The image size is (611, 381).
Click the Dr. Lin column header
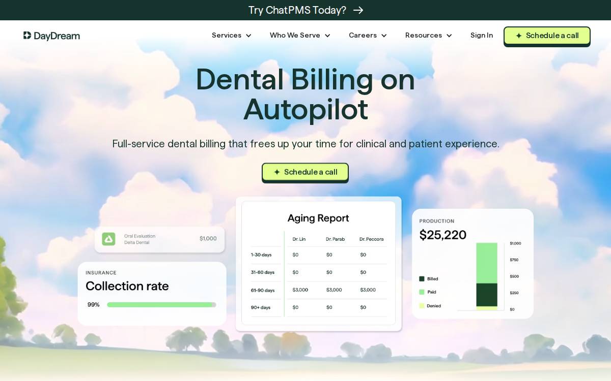(299, 239)
